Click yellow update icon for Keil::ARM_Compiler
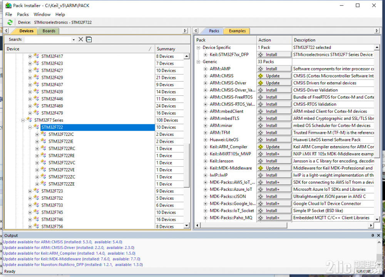This screenshot has height=277, width=385. [x=261, y=147]
